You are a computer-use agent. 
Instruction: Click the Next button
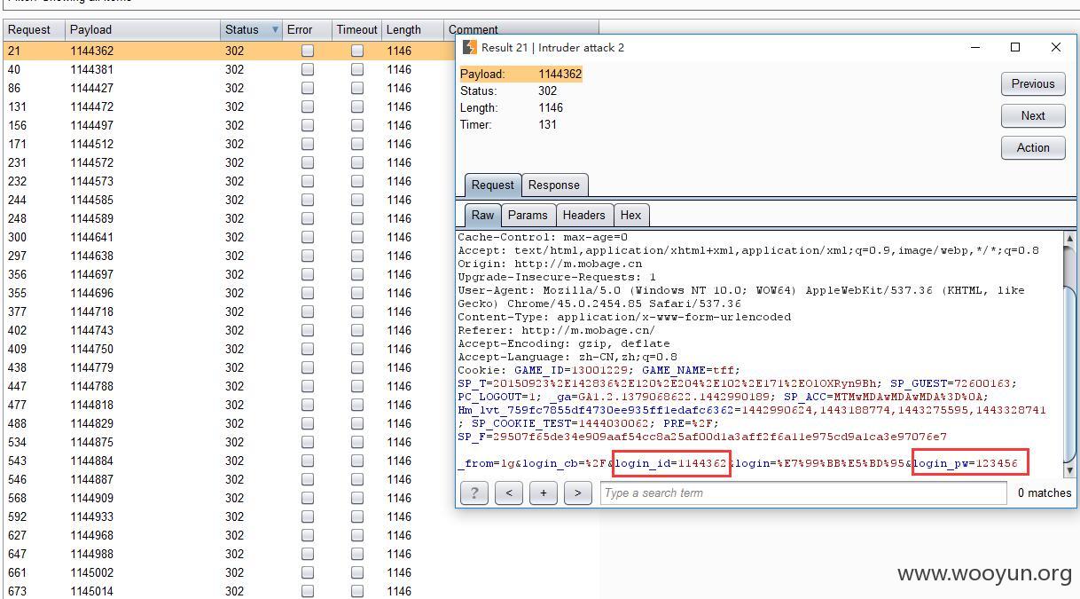[x=1033, y=115]
